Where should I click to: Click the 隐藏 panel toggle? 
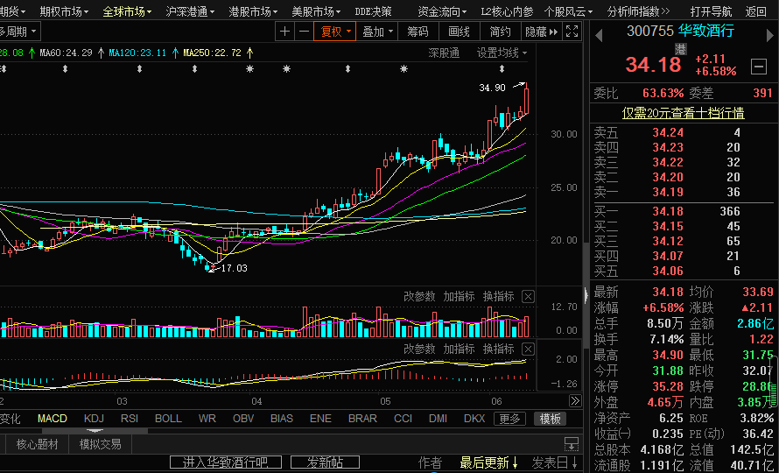coord(542,32)
